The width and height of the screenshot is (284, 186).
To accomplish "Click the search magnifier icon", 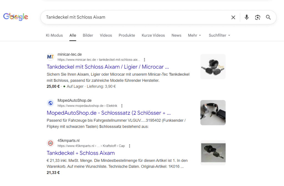I will point(268,17).
